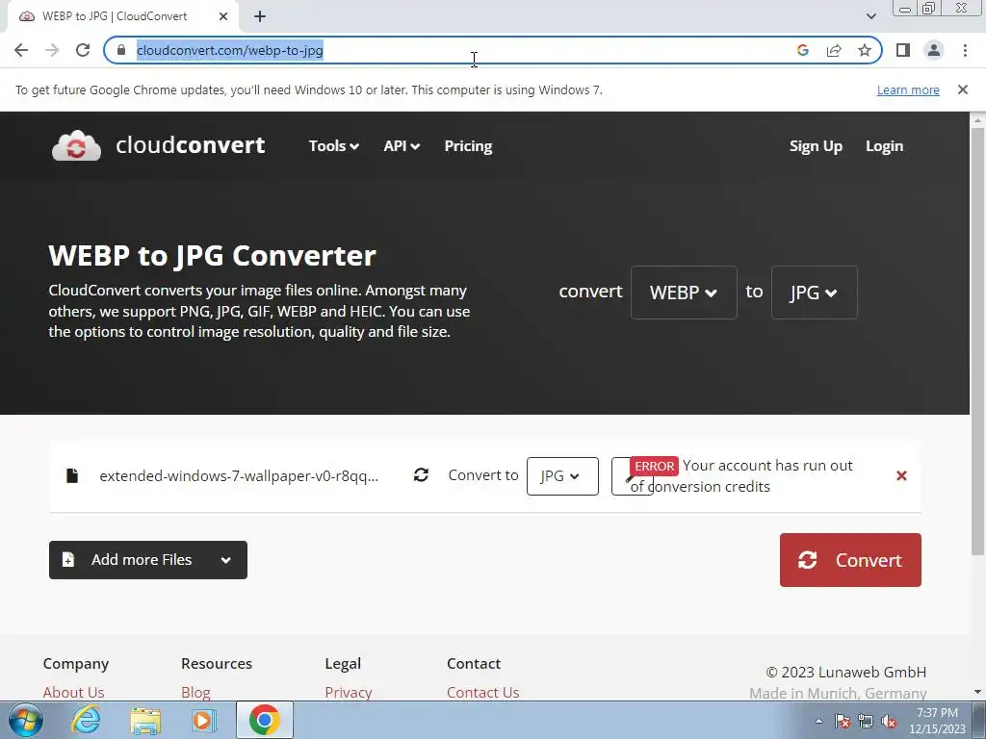The height and width of the screenshot is (739, 986).
Task: Open the Chrome side panel icon
Action: click(903, 50)
